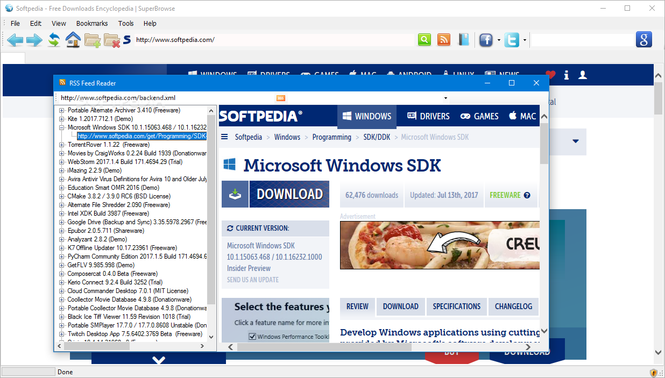The image size is (665, 378).
Task: Click the green search icon in toolbar
Action: (x=425, y=40)
